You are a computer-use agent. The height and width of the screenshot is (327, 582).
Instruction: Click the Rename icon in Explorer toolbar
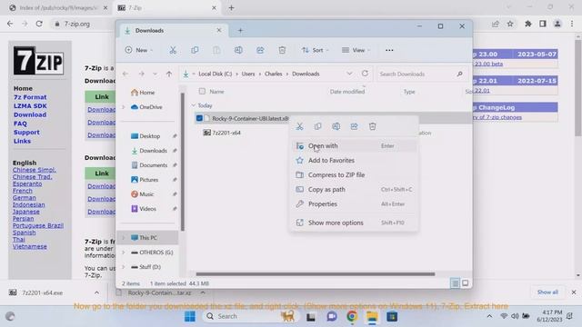pyautogui.click(x=238, y=50)
